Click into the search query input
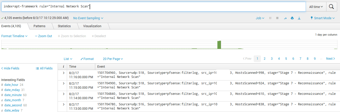 point(154,7)
